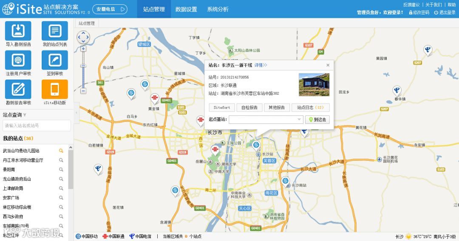Open 注册用户审核 icon
459x241 pixels.
tap(18, 60)
